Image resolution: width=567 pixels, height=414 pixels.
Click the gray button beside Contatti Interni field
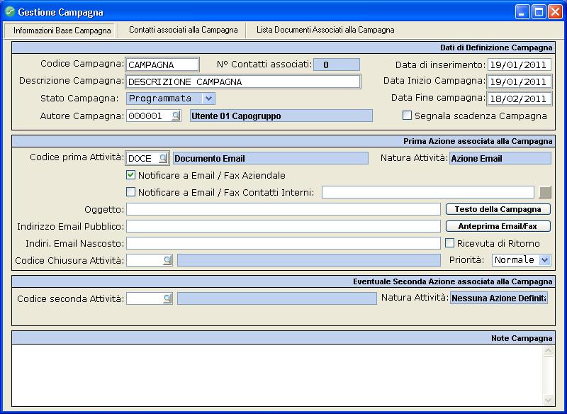click(x=545, y=192)
